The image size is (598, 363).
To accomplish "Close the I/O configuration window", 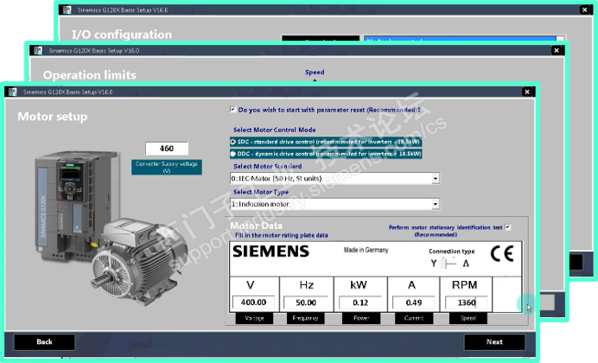I will 585,10.
